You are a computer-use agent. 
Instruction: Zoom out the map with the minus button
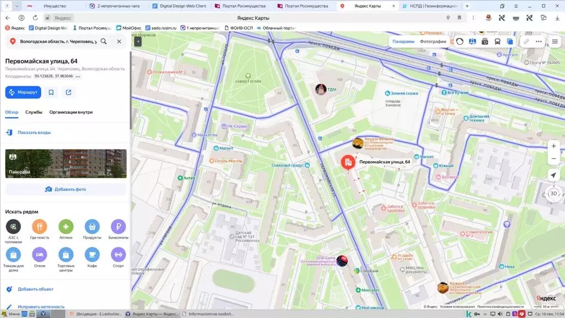[x=553, y=158]
